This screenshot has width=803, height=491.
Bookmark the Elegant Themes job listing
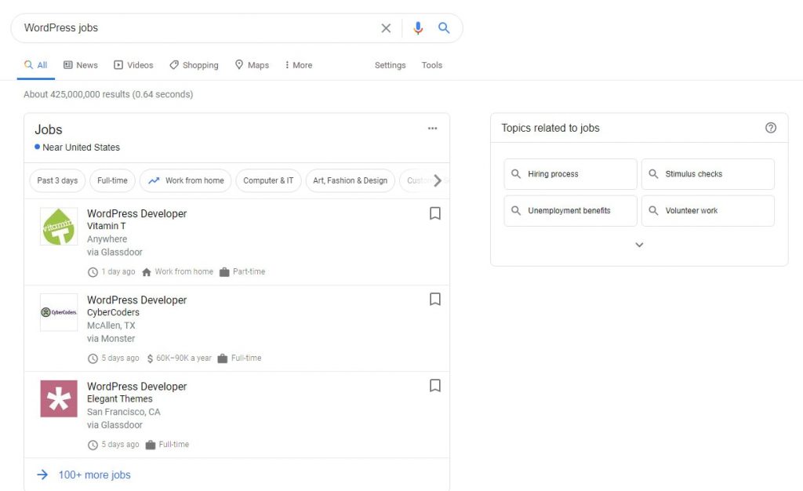pos(435,385)
